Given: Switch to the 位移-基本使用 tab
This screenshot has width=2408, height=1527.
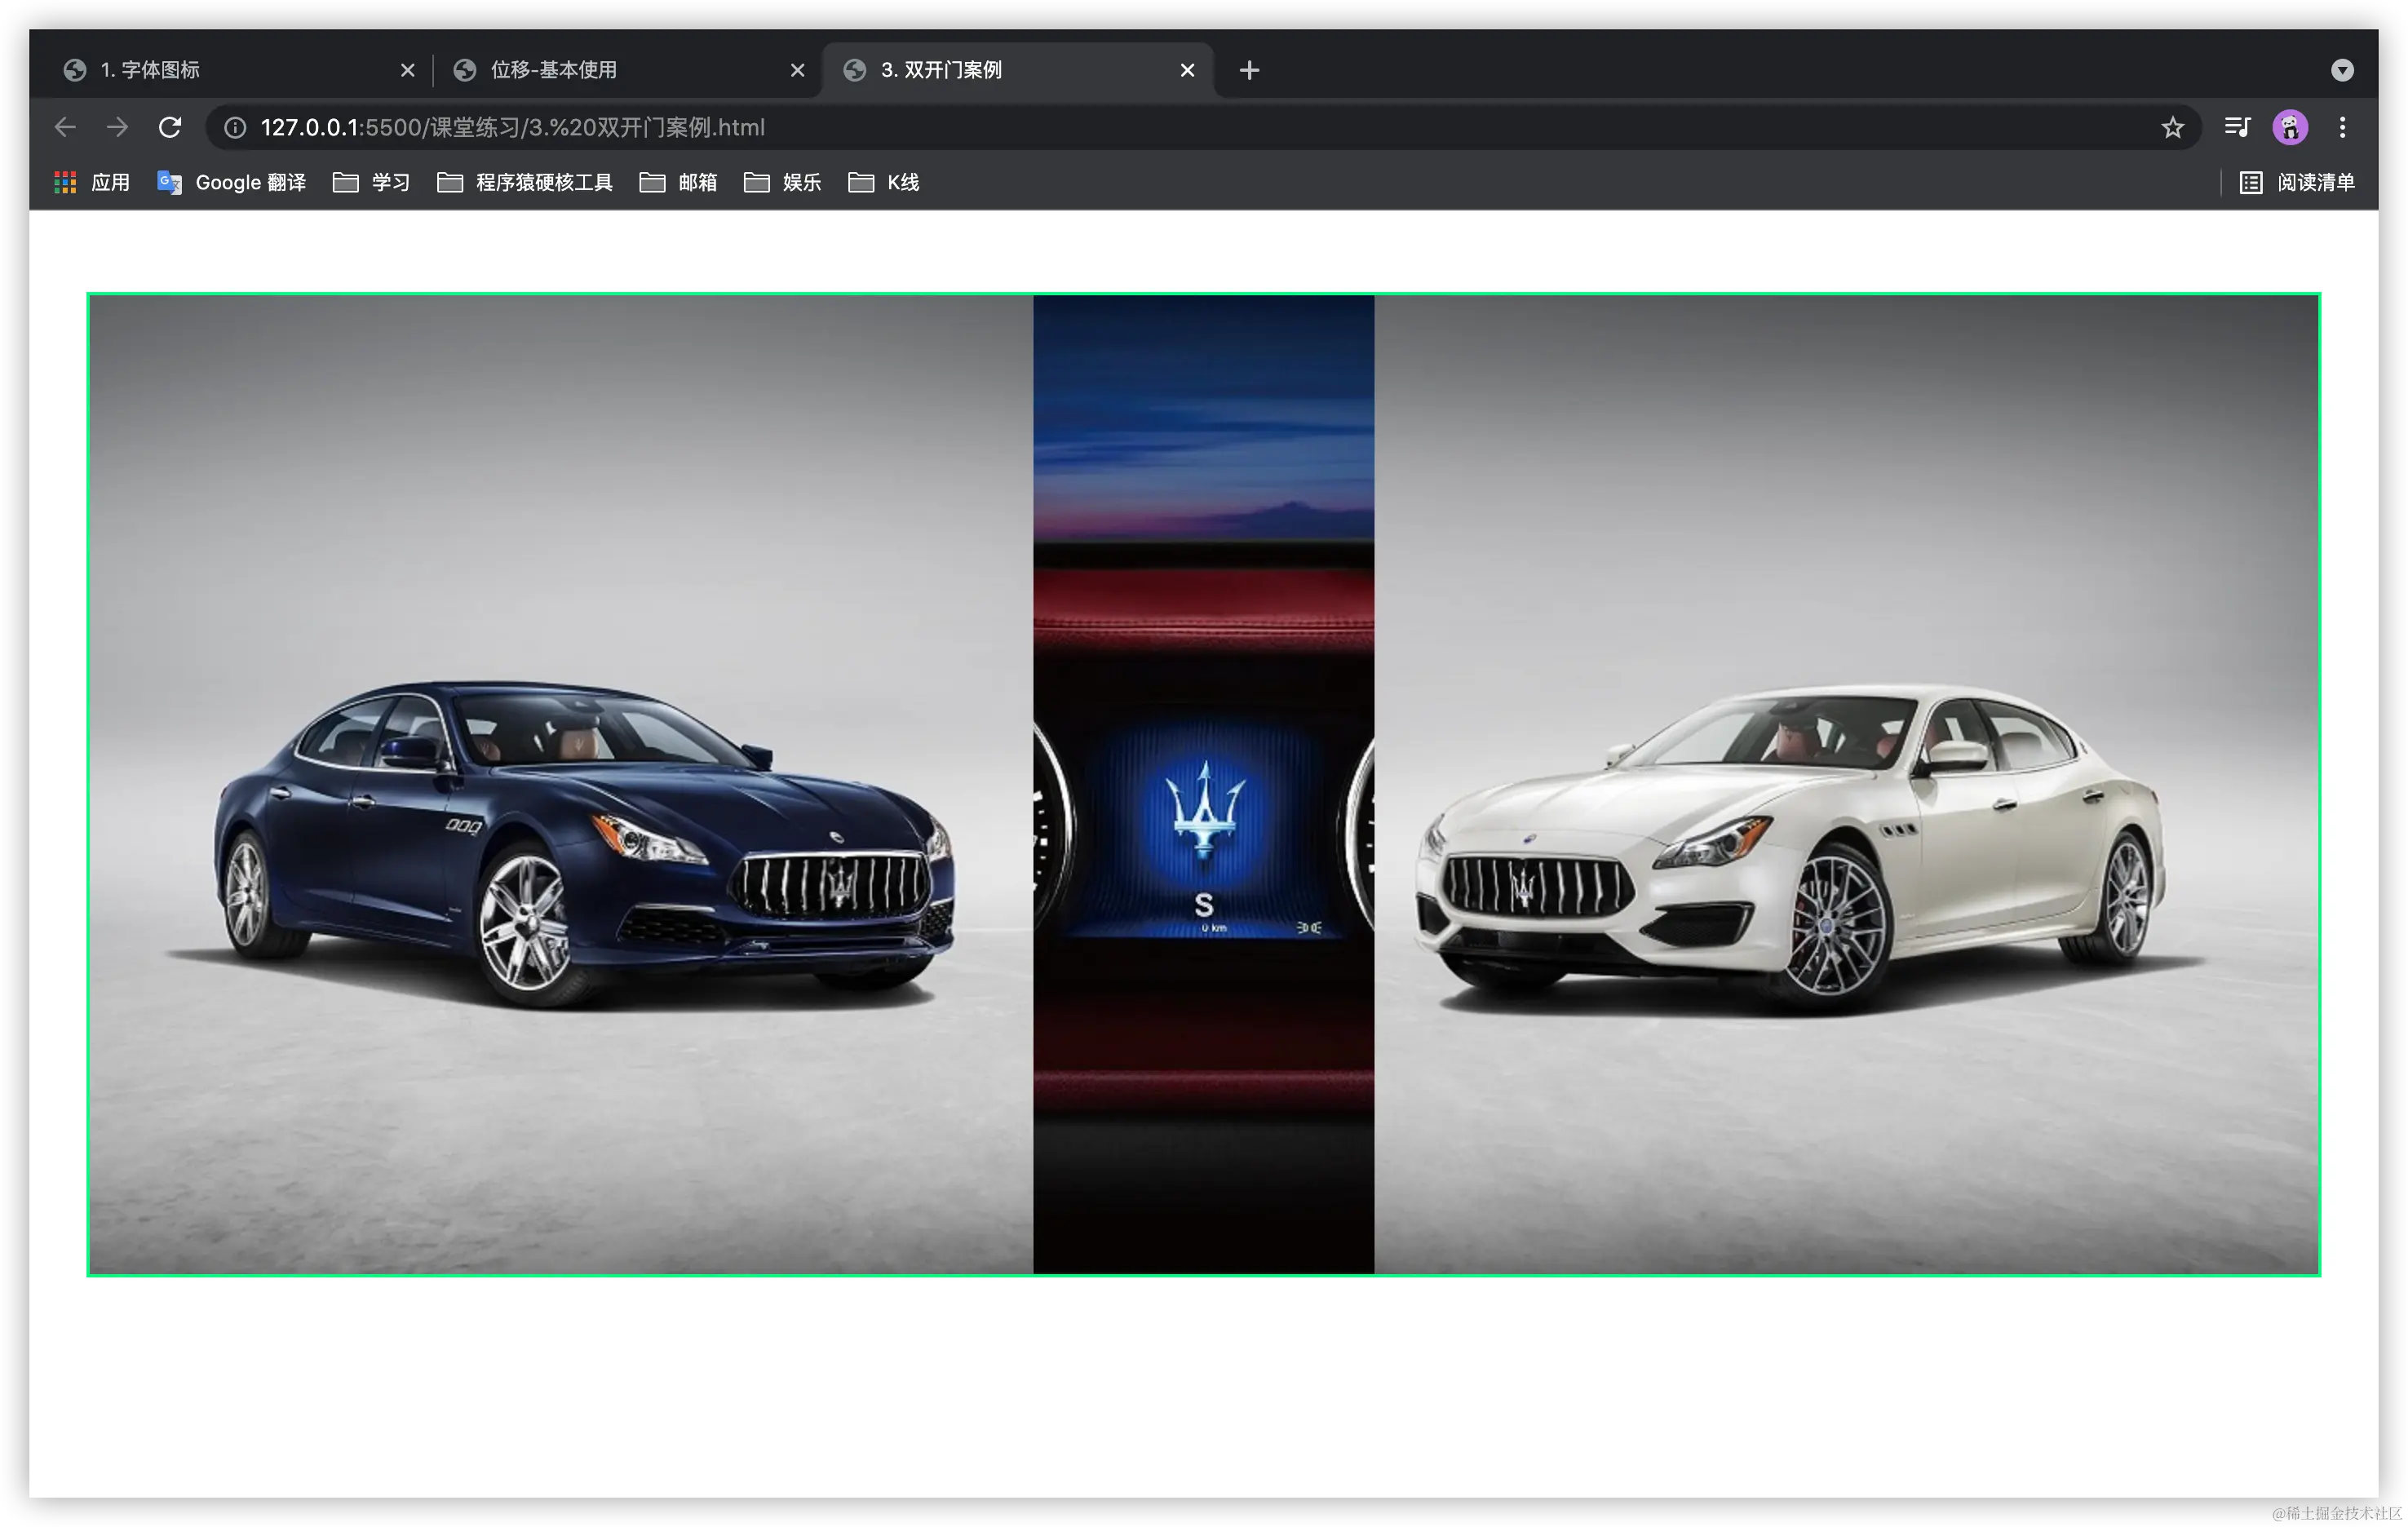Looking at the screenshot, I should (620, 70).
